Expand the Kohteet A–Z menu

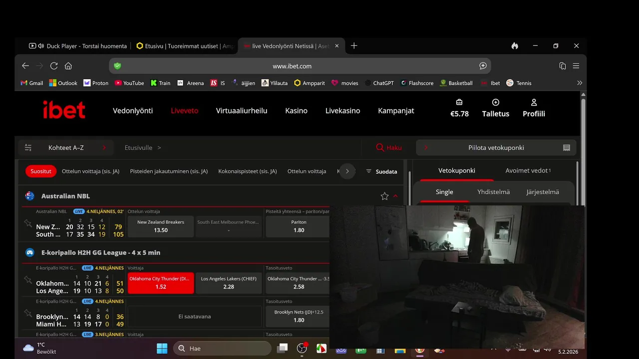(x=66, y=148)
